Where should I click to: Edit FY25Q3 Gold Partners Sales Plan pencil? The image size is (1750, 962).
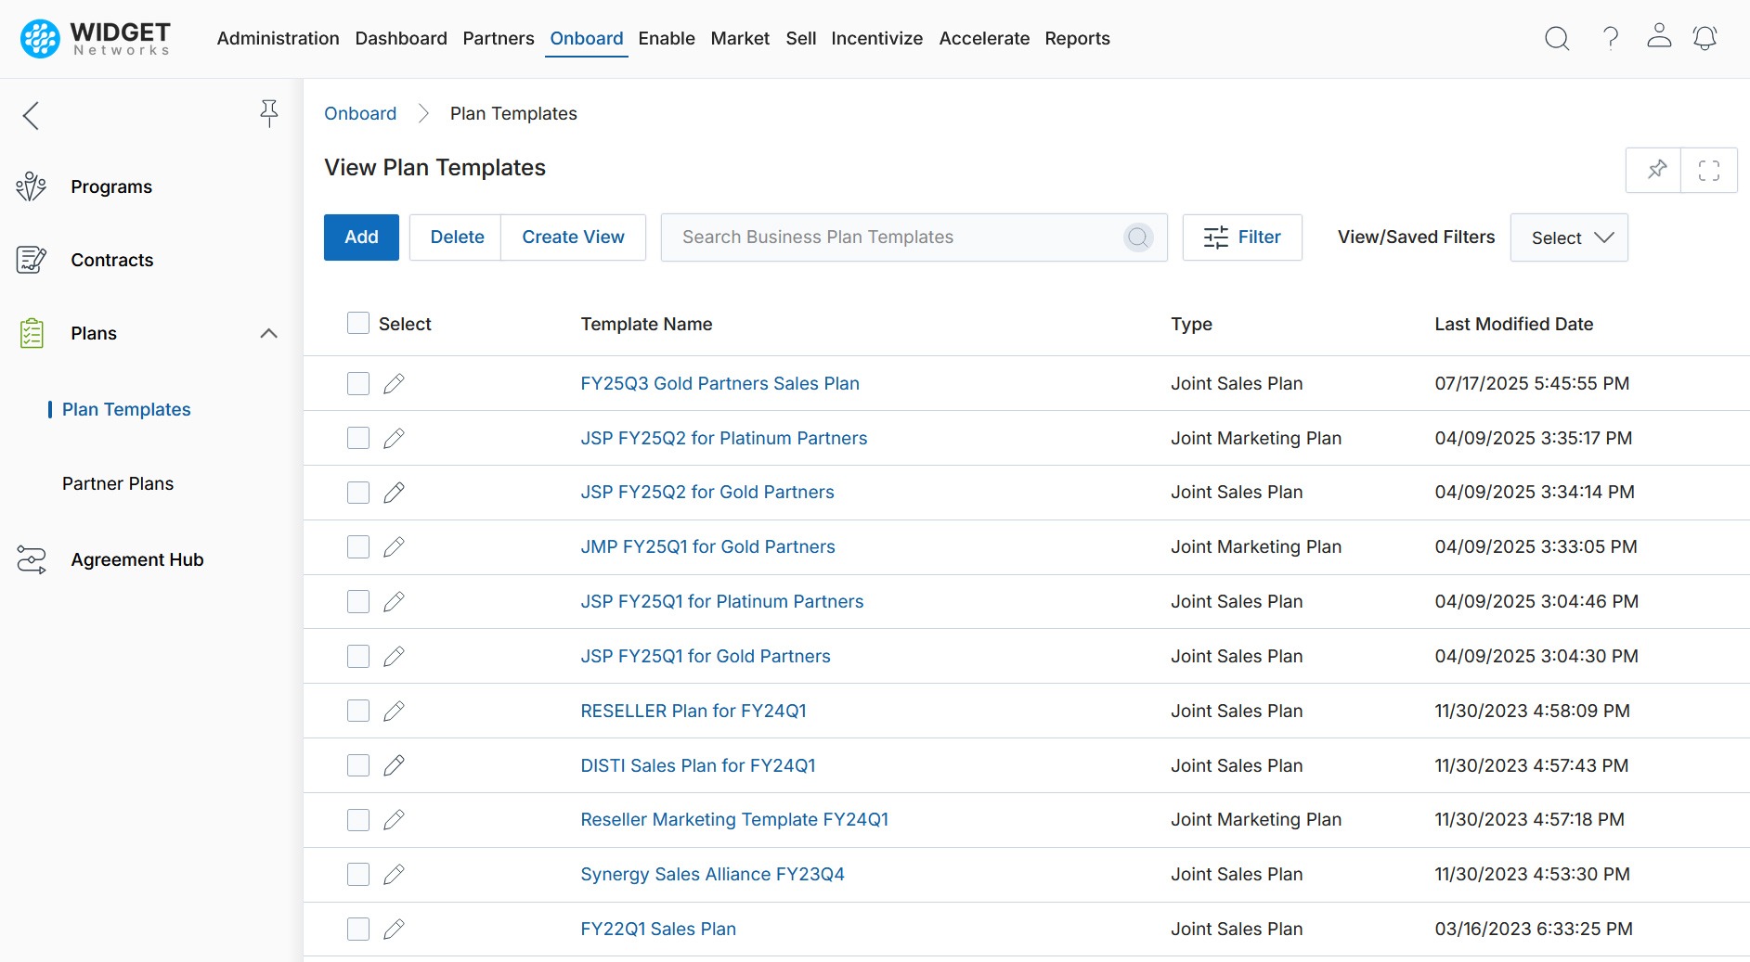(x=394, y=384)
